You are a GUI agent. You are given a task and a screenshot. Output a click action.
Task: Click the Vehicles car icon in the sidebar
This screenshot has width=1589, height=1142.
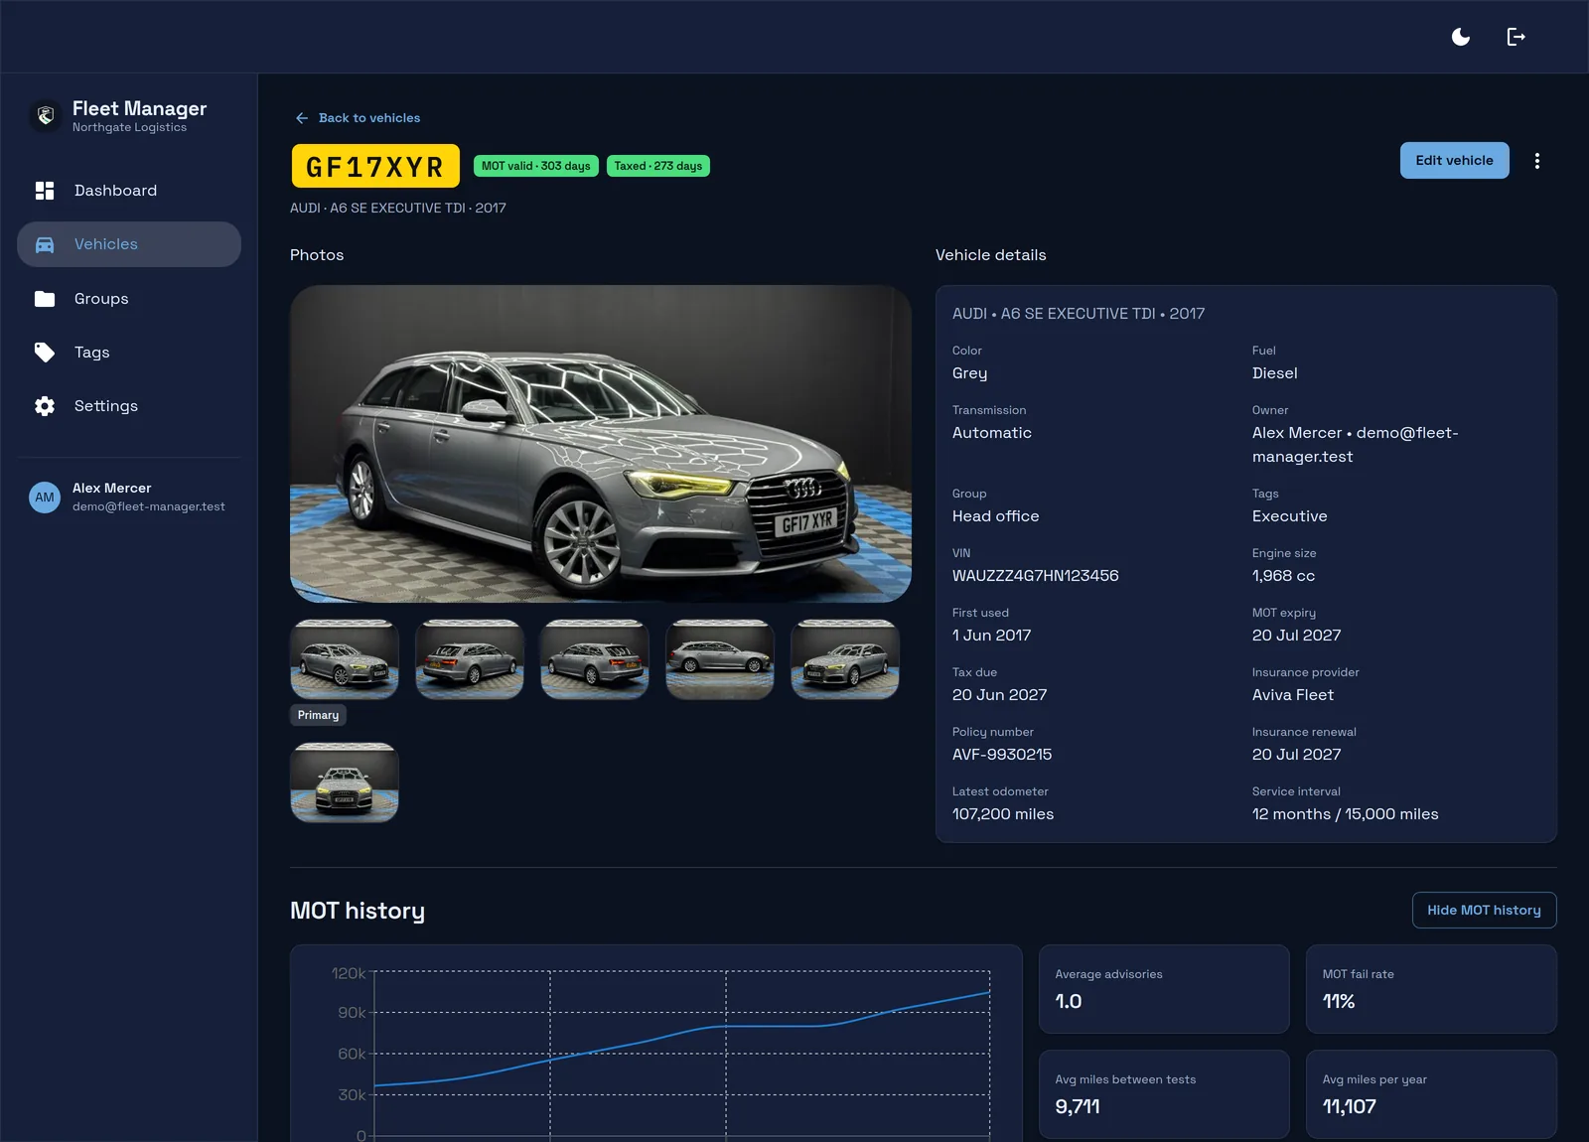click(x=45, y=244)
